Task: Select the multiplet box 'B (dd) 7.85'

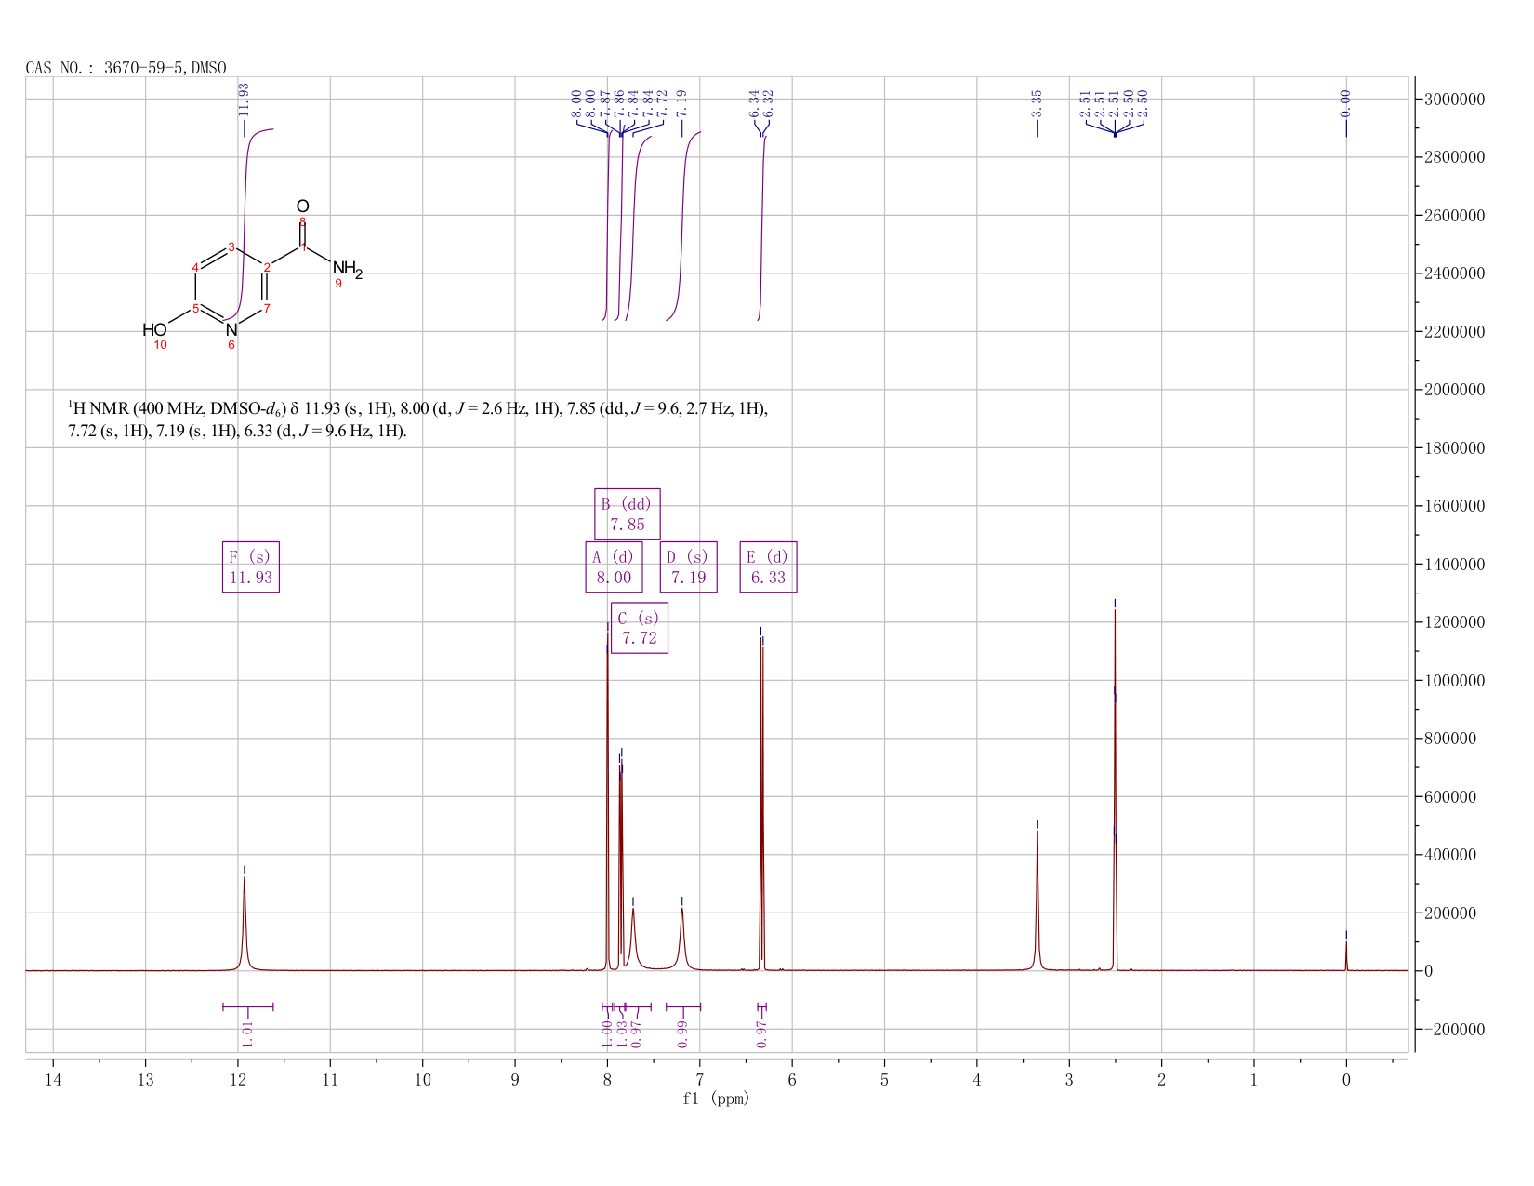Action: pyautogui.click(x=628, y=513)
